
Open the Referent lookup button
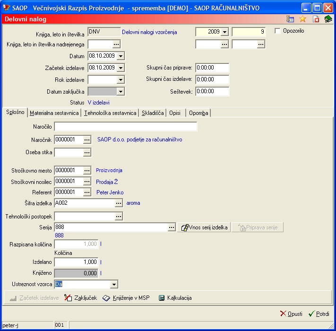[87, 192]
